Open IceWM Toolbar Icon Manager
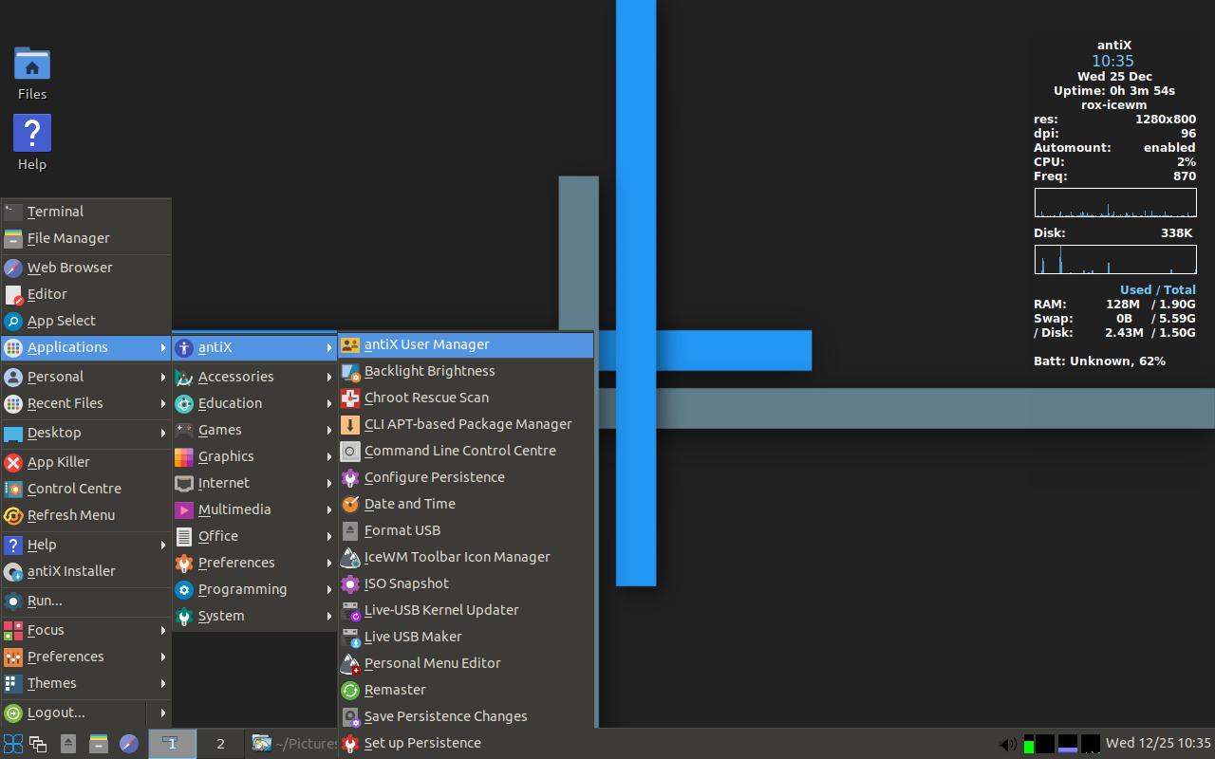The width and height of the screenshot is (1215, 759). (x=466, y=557)
